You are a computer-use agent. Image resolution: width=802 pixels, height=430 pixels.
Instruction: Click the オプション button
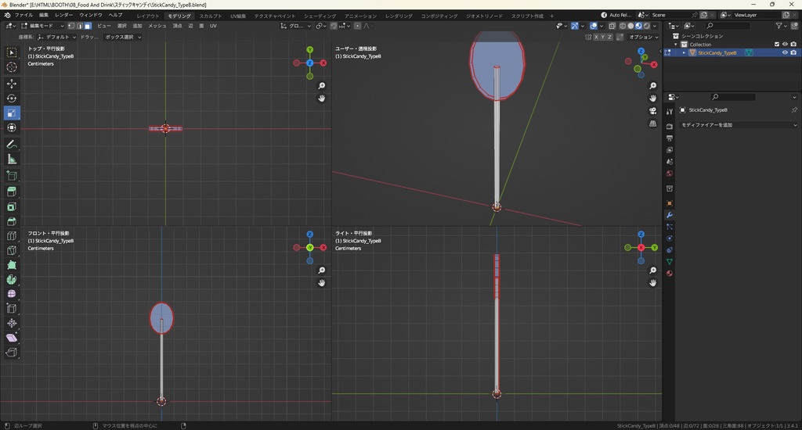click(x=642, y=37)
